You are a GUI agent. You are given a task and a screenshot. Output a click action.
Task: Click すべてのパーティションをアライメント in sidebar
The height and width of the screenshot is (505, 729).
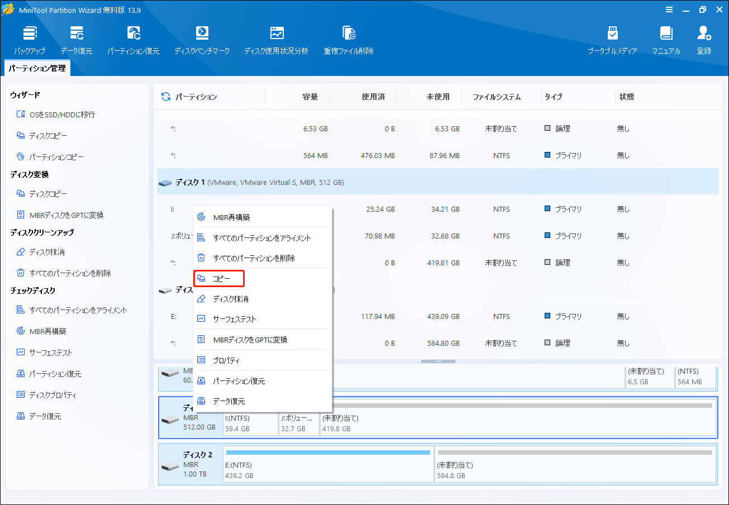(72, 310)
